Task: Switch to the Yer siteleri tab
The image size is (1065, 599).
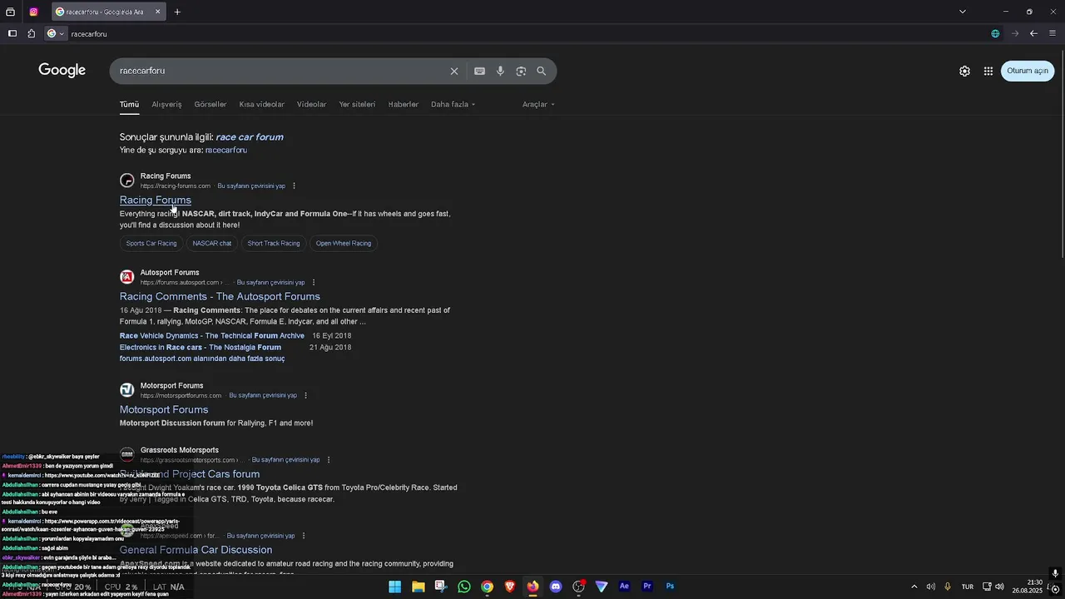Action: 357,104
